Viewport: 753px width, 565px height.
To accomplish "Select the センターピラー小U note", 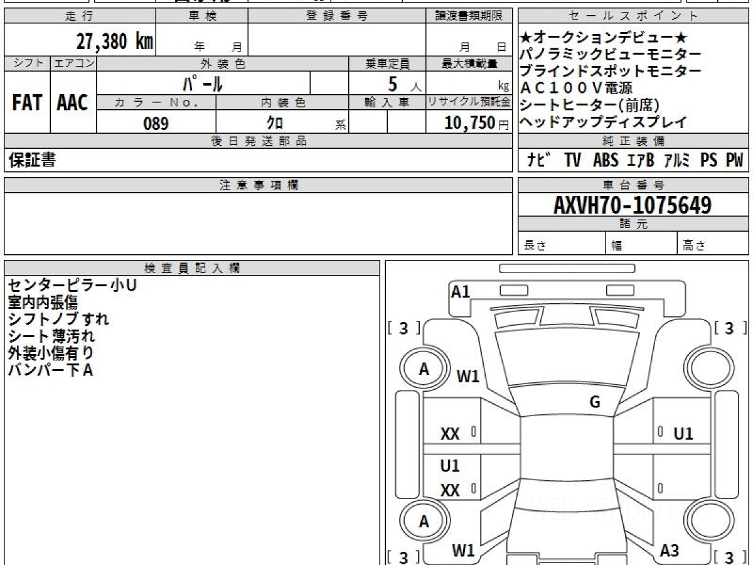I will click(72, 286).
